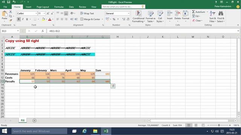The height and width of the screenshot is (135, 241).
Task: Switch to the Insert tab
Action: tap(29, 7)
